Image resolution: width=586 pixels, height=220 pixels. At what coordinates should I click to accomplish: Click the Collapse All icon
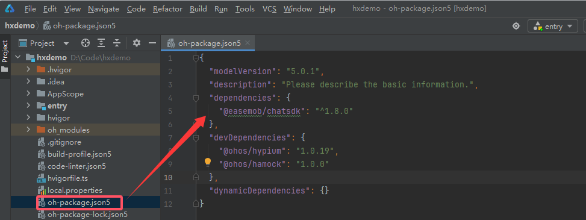pyautogui.click(x=117, y=43)
